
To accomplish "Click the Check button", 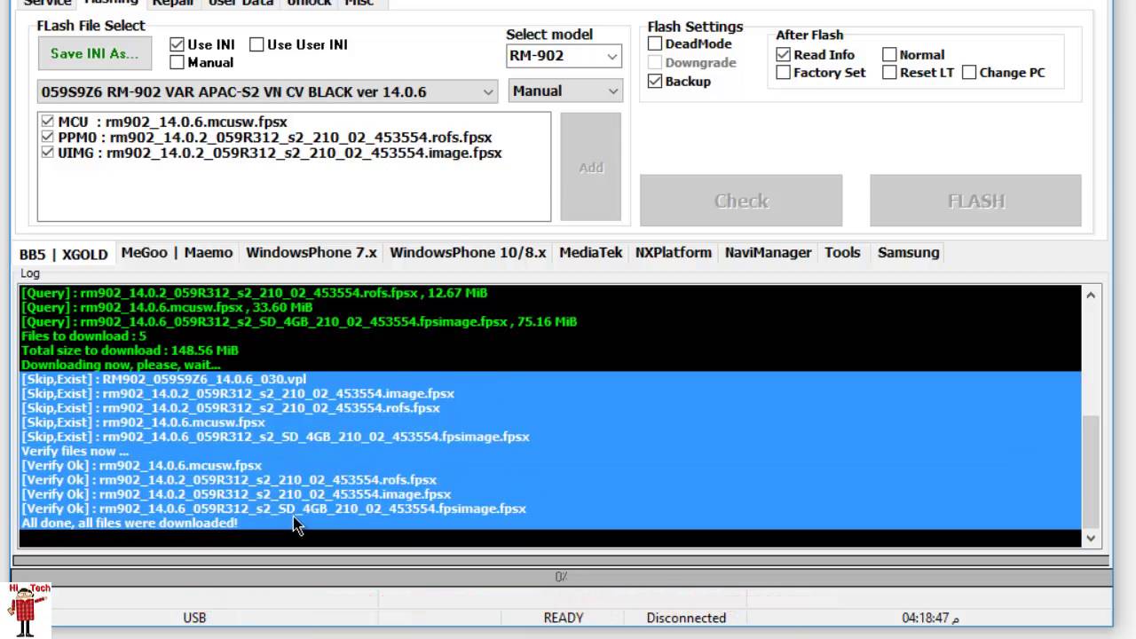I will click(741, 201).
